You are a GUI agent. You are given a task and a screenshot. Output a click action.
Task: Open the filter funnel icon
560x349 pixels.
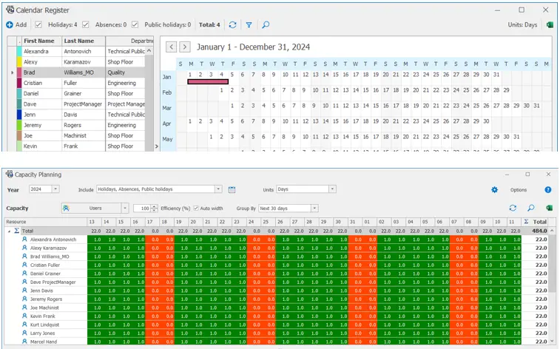click(x=249, y=24)
